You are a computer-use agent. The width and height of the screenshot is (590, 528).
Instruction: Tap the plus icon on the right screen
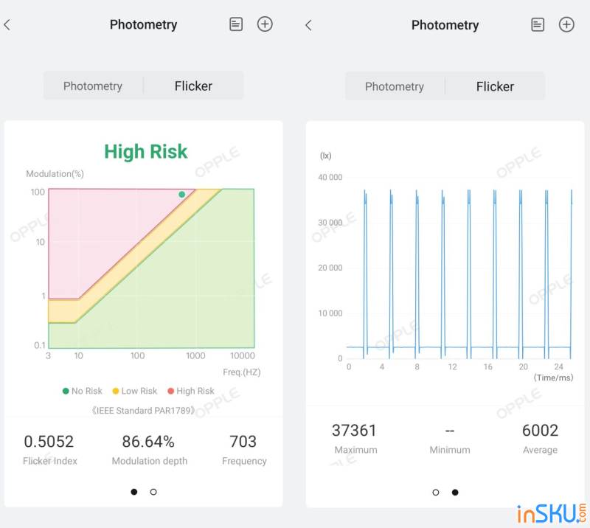point(566,25)
